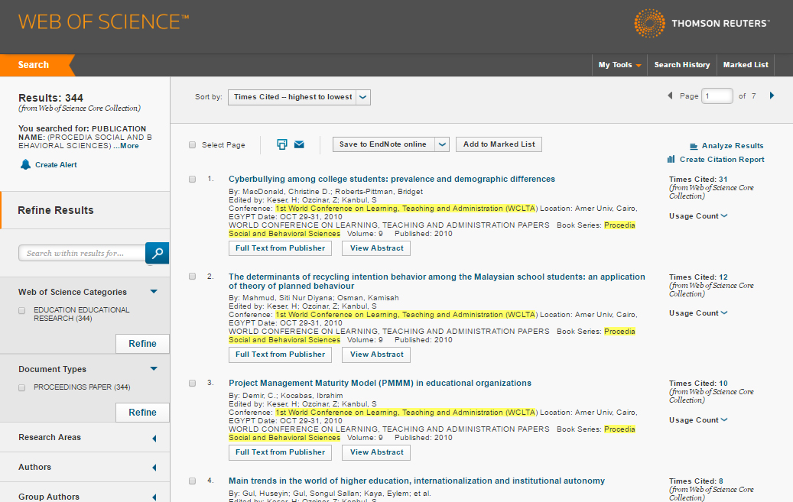Viewport: 793px width, 502px height.
Task: View Abstract for the recycling intention article
Action: click(376, 355)
